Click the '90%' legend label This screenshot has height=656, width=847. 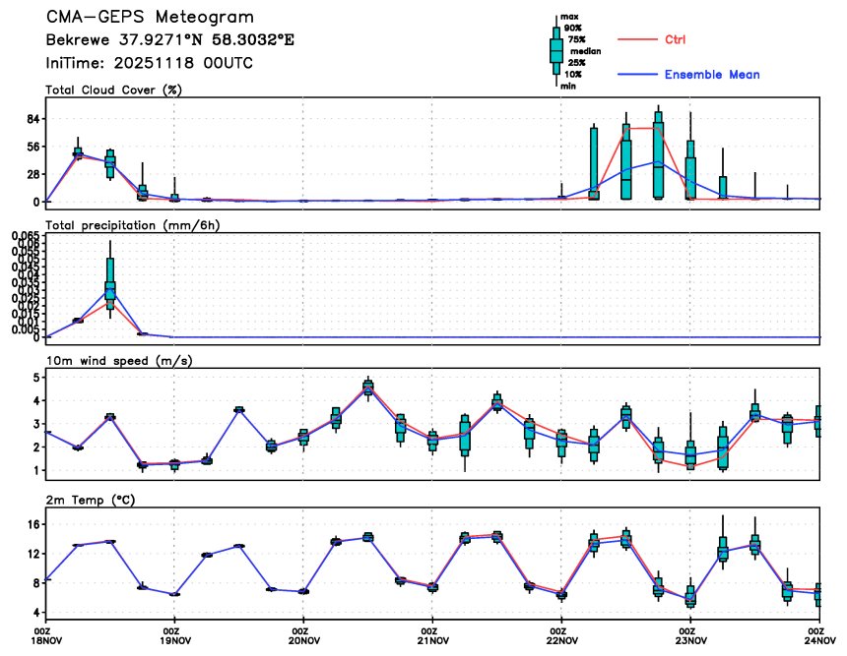tap(573, 29)
